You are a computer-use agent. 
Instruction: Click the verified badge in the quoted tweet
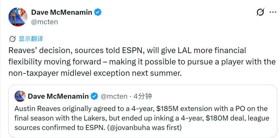coord(94,96)
